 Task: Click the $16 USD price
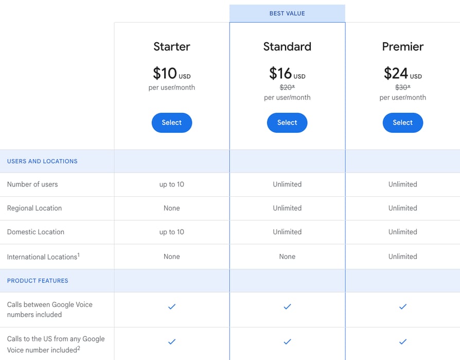click(x=287, y=74)
